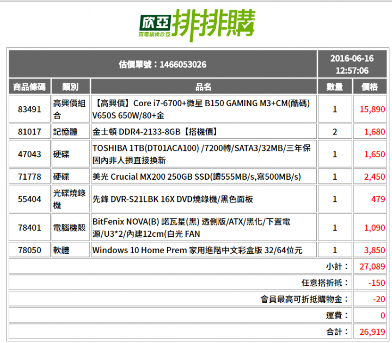Select product code 55404
Screen dimensions: 392x343
click(29, 199)
